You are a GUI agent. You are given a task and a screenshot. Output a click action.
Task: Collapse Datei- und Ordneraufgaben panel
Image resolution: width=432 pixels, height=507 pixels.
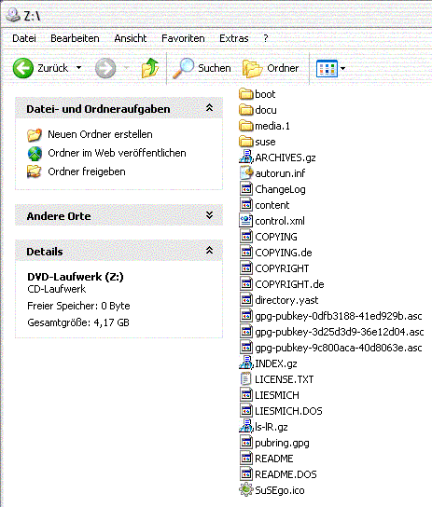tap(209, 108)
